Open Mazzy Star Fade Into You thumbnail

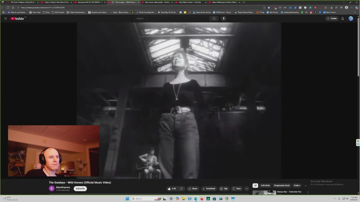(x=264, y=192)
